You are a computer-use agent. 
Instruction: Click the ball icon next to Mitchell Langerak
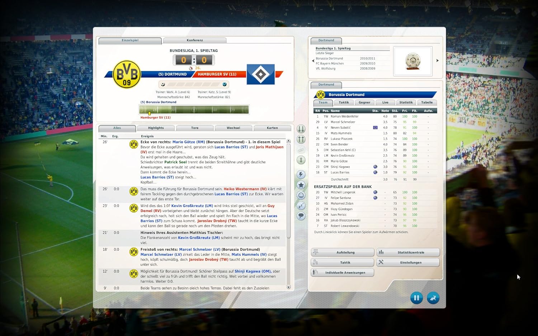pos(375,192)
